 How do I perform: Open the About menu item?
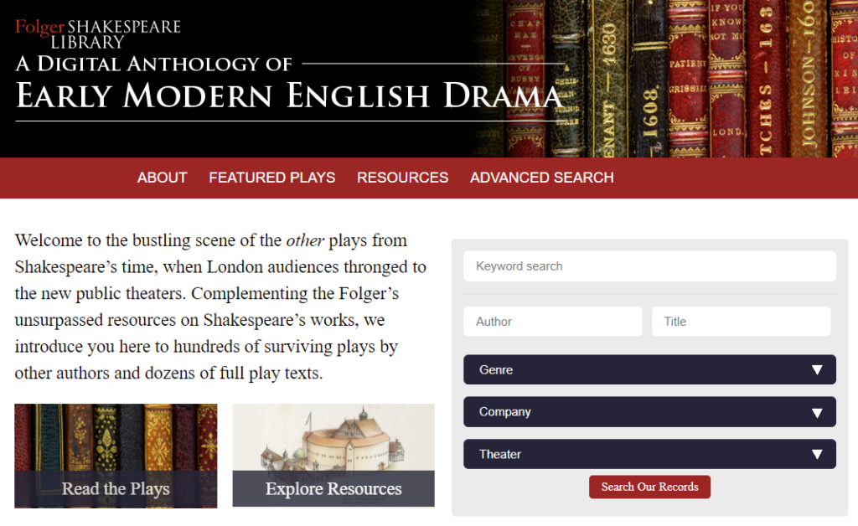coord(162,178)
